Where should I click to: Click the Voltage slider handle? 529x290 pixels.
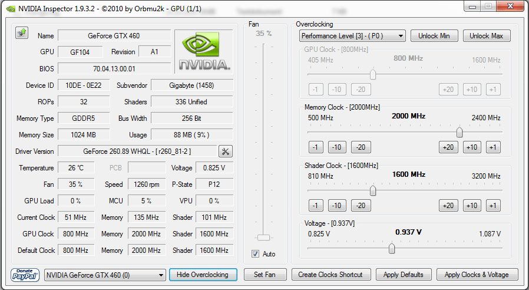[x=392, y=249]
